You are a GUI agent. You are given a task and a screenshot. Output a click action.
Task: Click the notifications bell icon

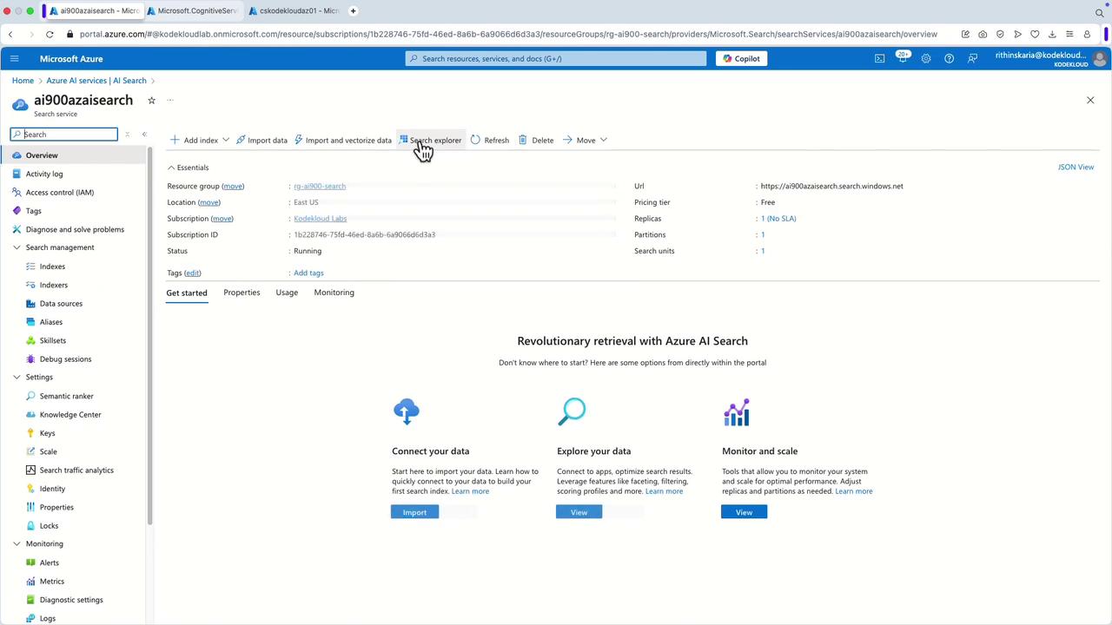pos(903,59)
